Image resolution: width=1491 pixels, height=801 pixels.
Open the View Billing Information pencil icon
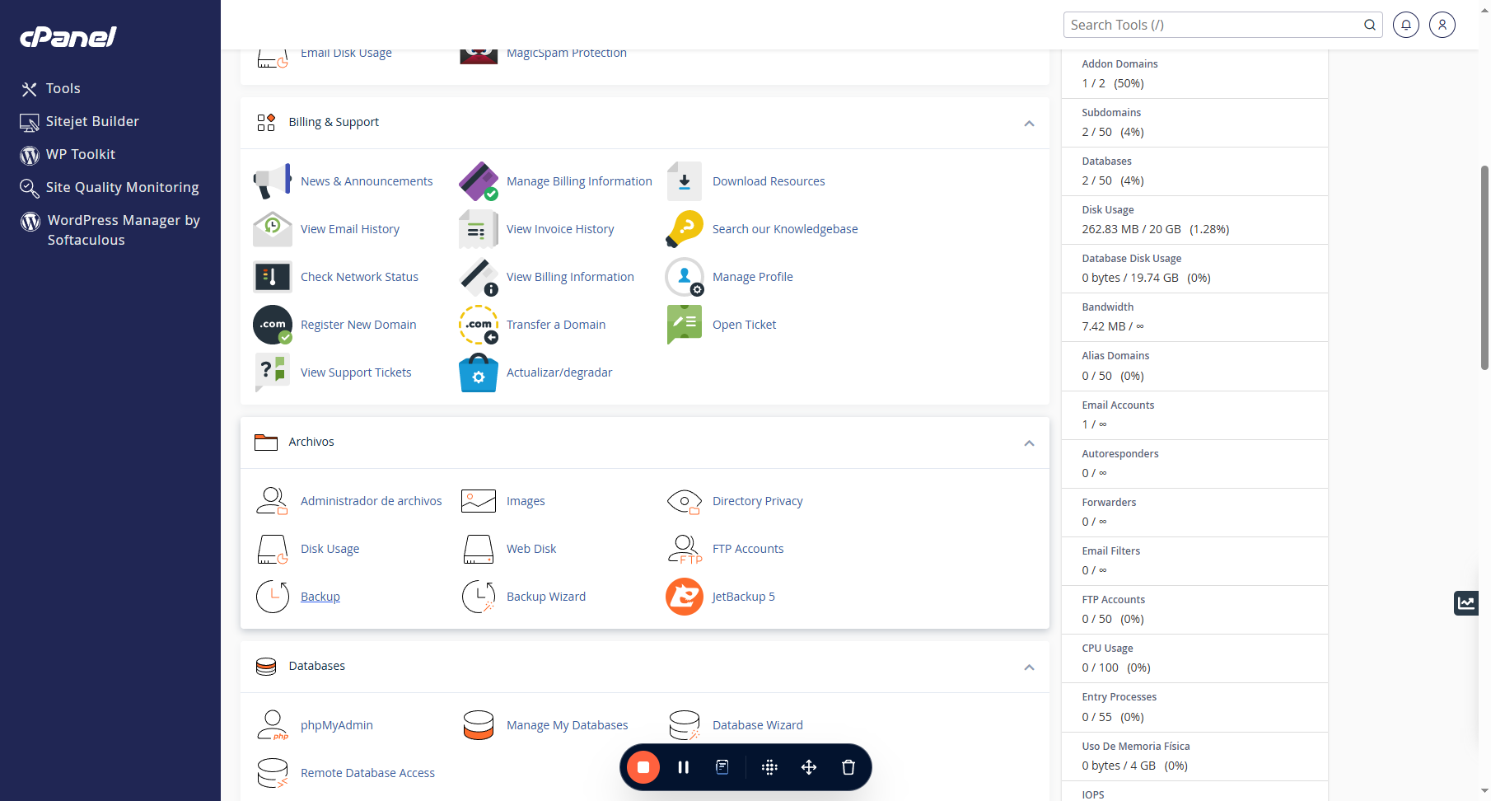[x=479, y=277]
